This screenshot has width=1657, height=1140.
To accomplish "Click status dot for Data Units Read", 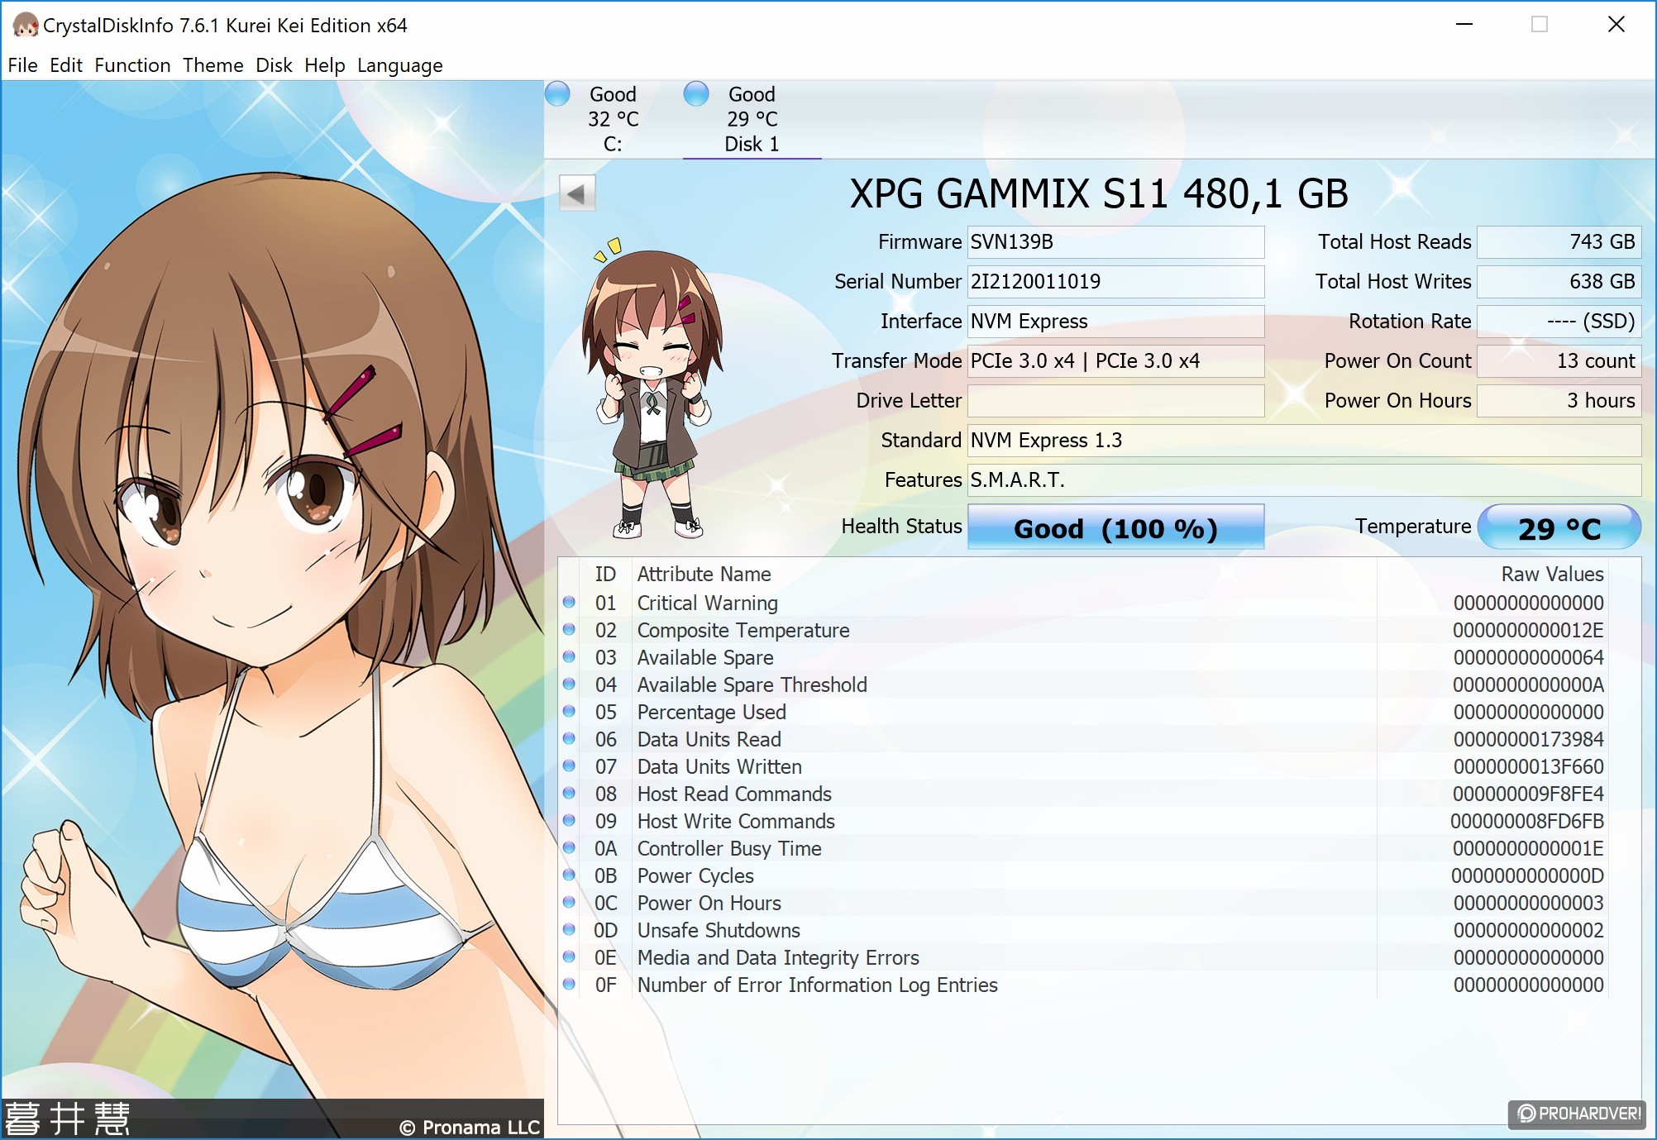I will tap(569, 739).
